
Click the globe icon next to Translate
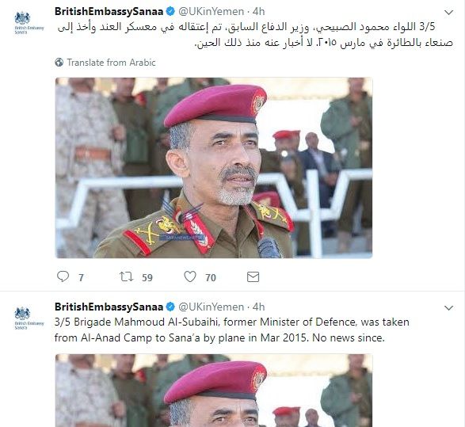point(59,63)
